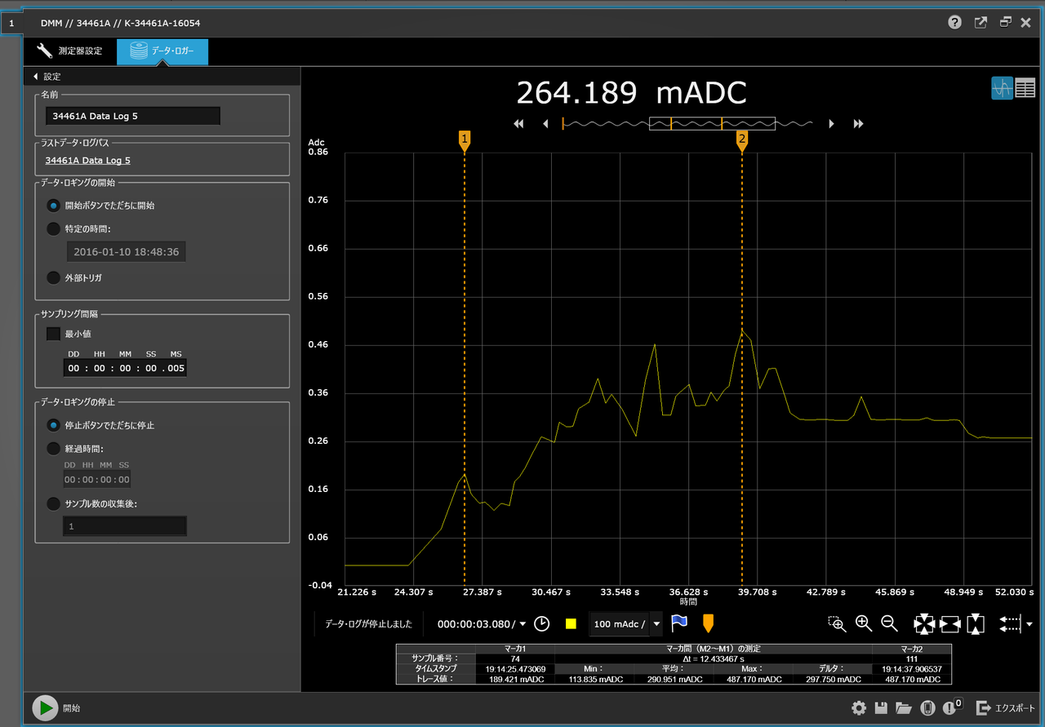The image size is (1045, 727).
Task: Click the save disk icon
Action: pos(881,708)
